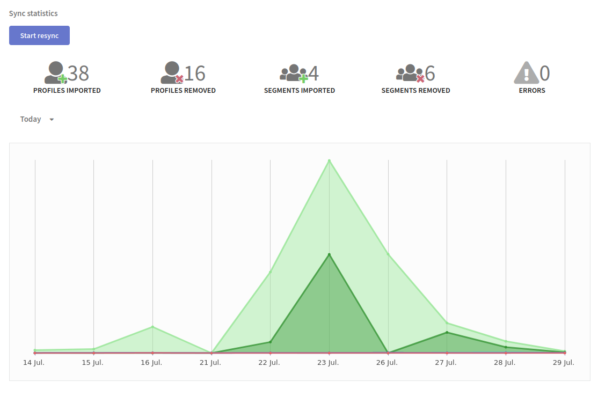Click the light green data point at 16 Jul.

coord(152,327)
